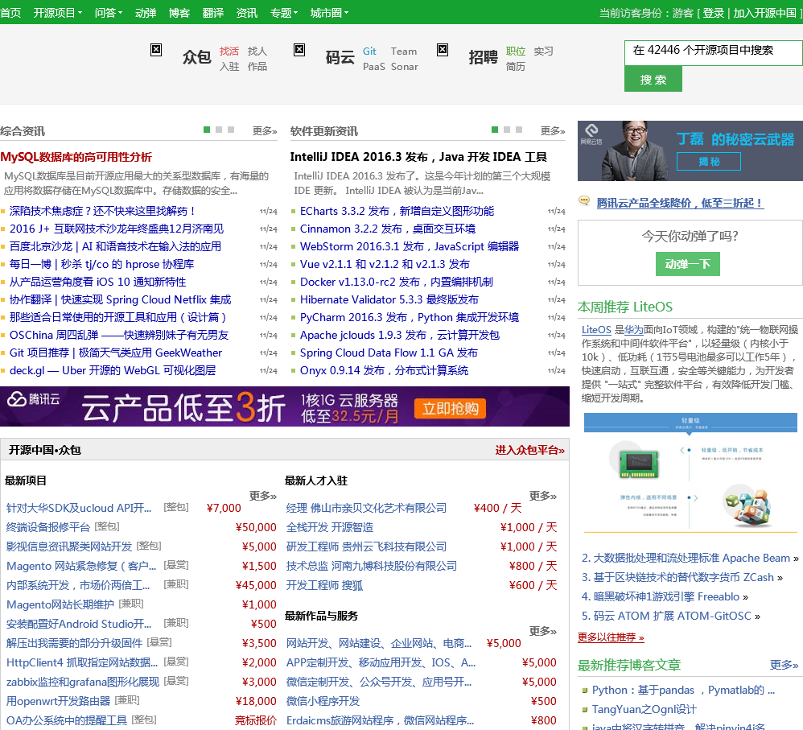The height and width of the screenshot is (730, 803).
Task: Focus the open source project search field
Action: point(714,53)
